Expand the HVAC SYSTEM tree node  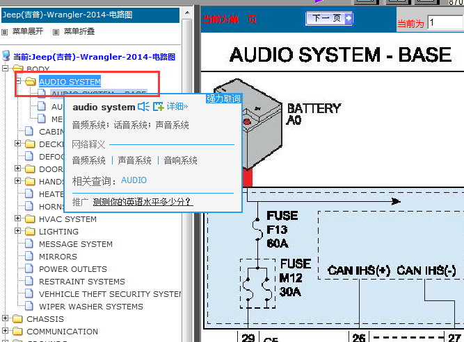tap(17, 219)
